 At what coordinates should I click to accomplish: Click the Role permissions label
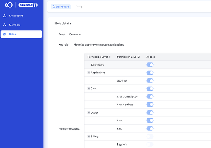pyautogui.click(x=69, y=129)
